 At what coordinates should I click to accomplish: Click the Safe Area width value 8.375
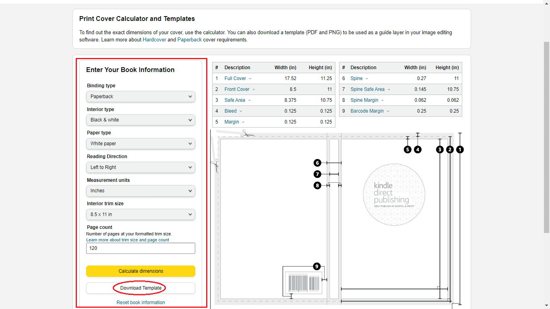(x=290, y=100)
